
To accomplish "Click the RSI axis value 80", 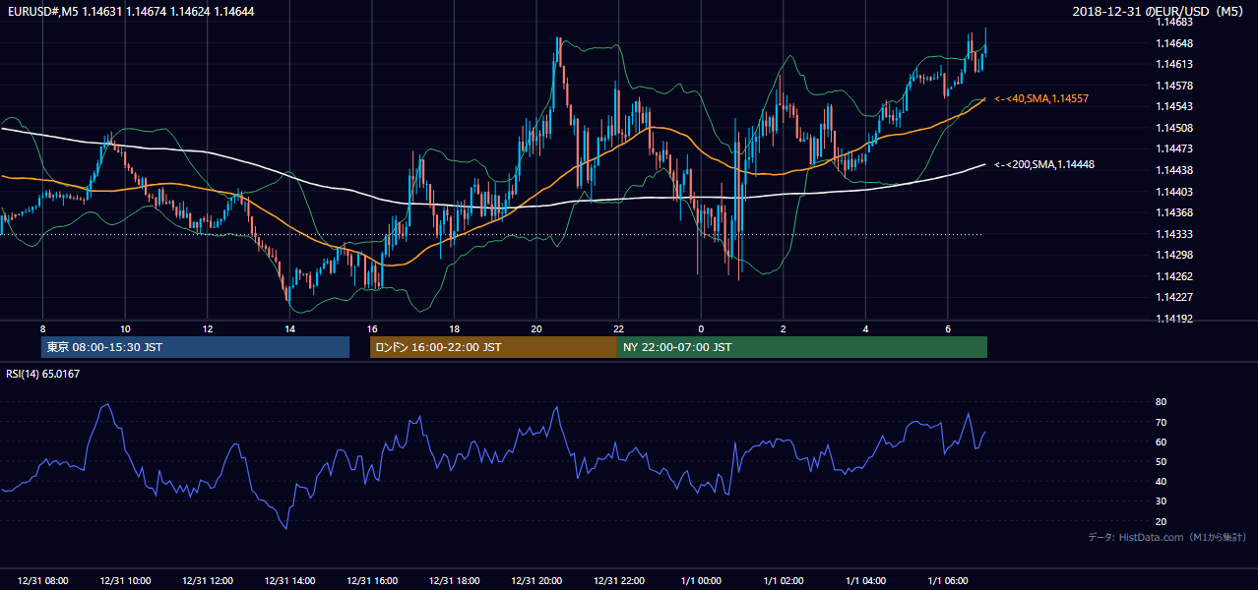I will click(x=1161, y=402).
